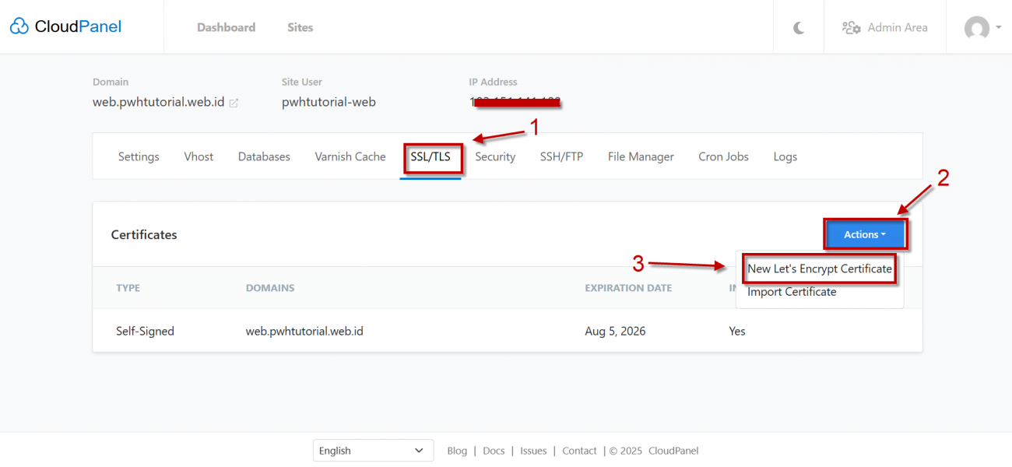Open Sites in top navigation

click(x=300, y=27)
